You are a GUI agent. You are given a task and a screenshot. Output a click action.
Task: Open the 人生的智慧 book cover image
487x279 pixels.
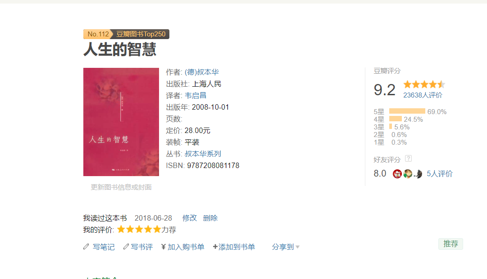point(121,122)
